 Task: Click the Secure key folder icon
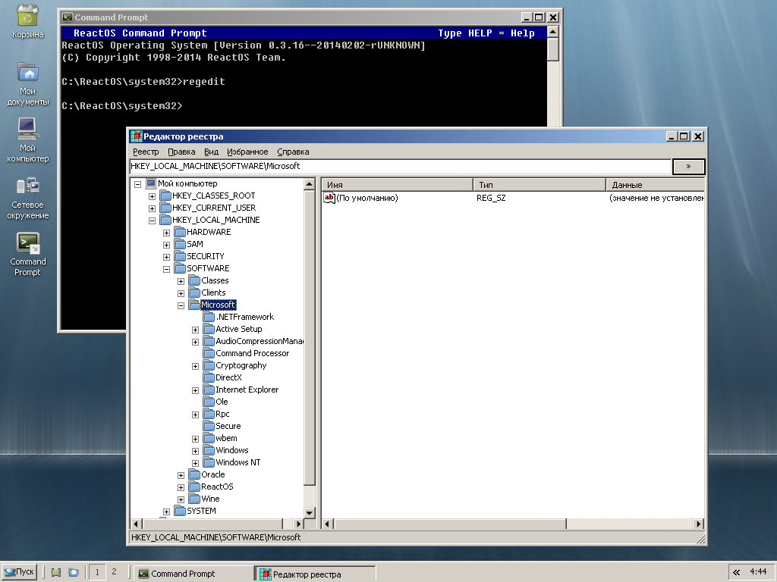click(x=209, y=426)
